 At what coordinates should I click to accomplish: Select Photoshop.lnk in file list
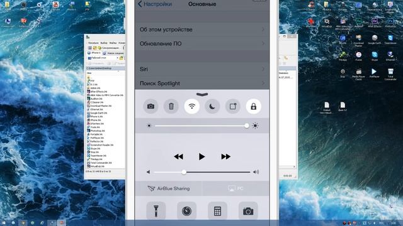click(96, 131)
